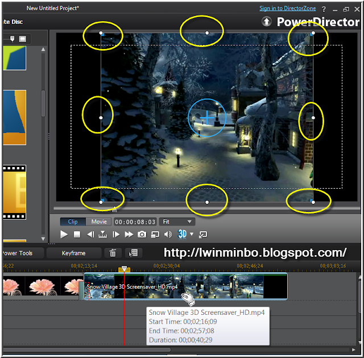
Task: Step forward to the next frame
Action: click(116, 235)
